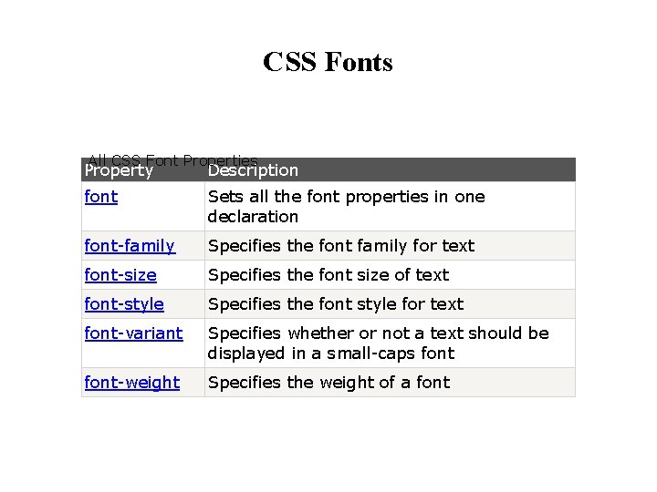This screenshot has width=657, height=492.
Task: Click empty area in font-variant property cell
Action: [142, 355]
